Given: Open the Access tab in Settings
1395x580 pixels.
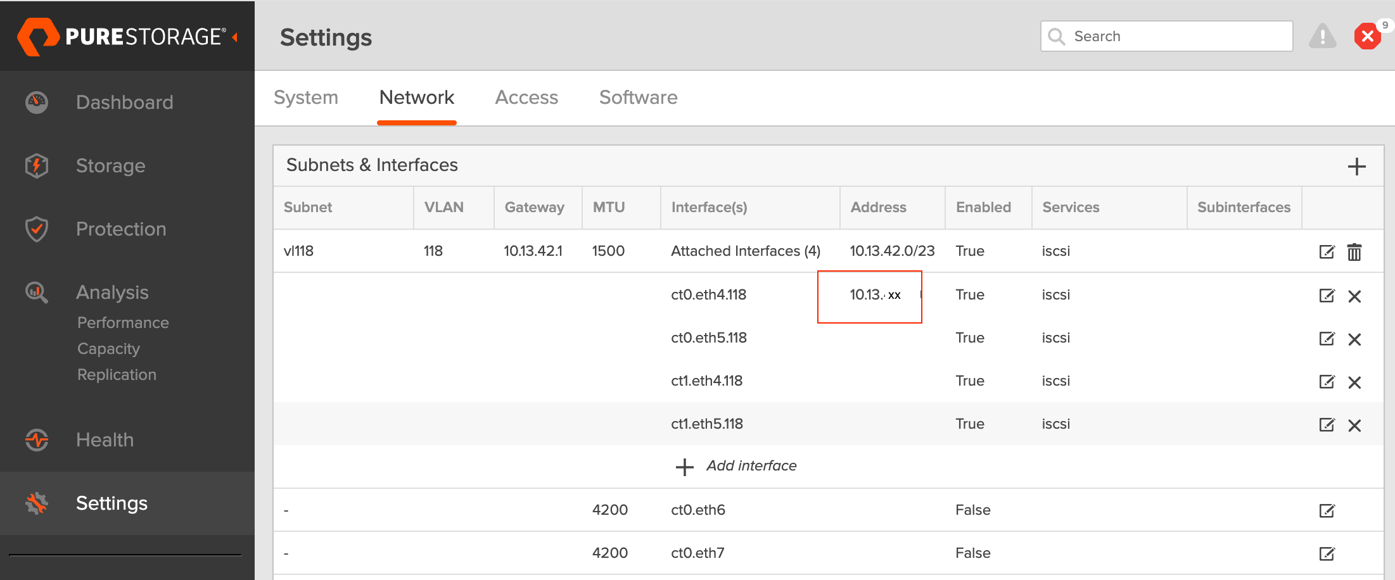Looking at the screenshot, I should 526,98.
